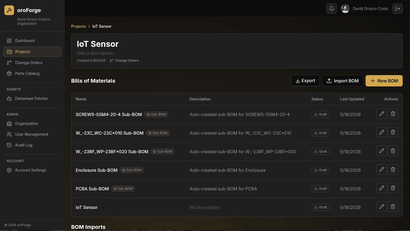The height and width of the screenshot is (231, 410).
Task: Click the Status column header
Action: [317, 99]
